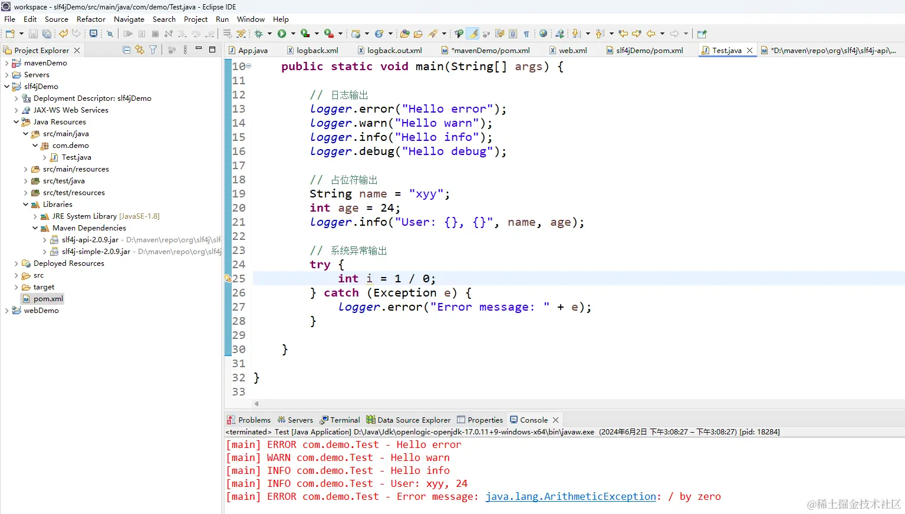Click the warning marker on line 25

(x=228, y=278)
